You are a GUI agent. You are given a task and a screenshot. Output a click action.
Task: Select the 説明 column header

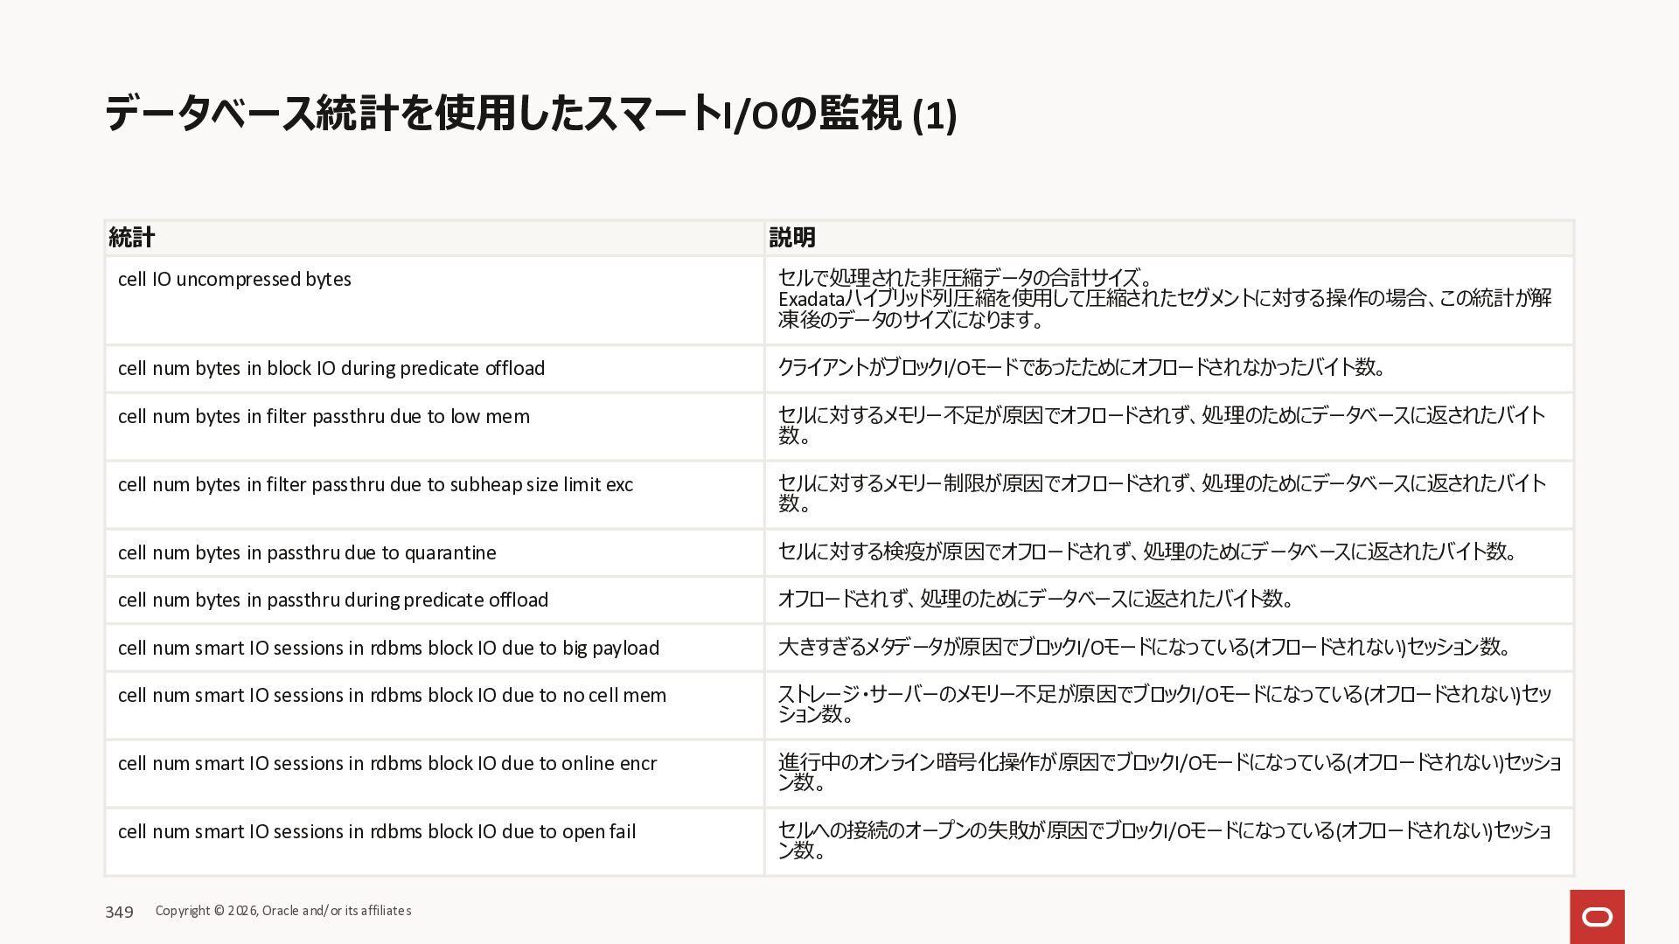(792, 237)
